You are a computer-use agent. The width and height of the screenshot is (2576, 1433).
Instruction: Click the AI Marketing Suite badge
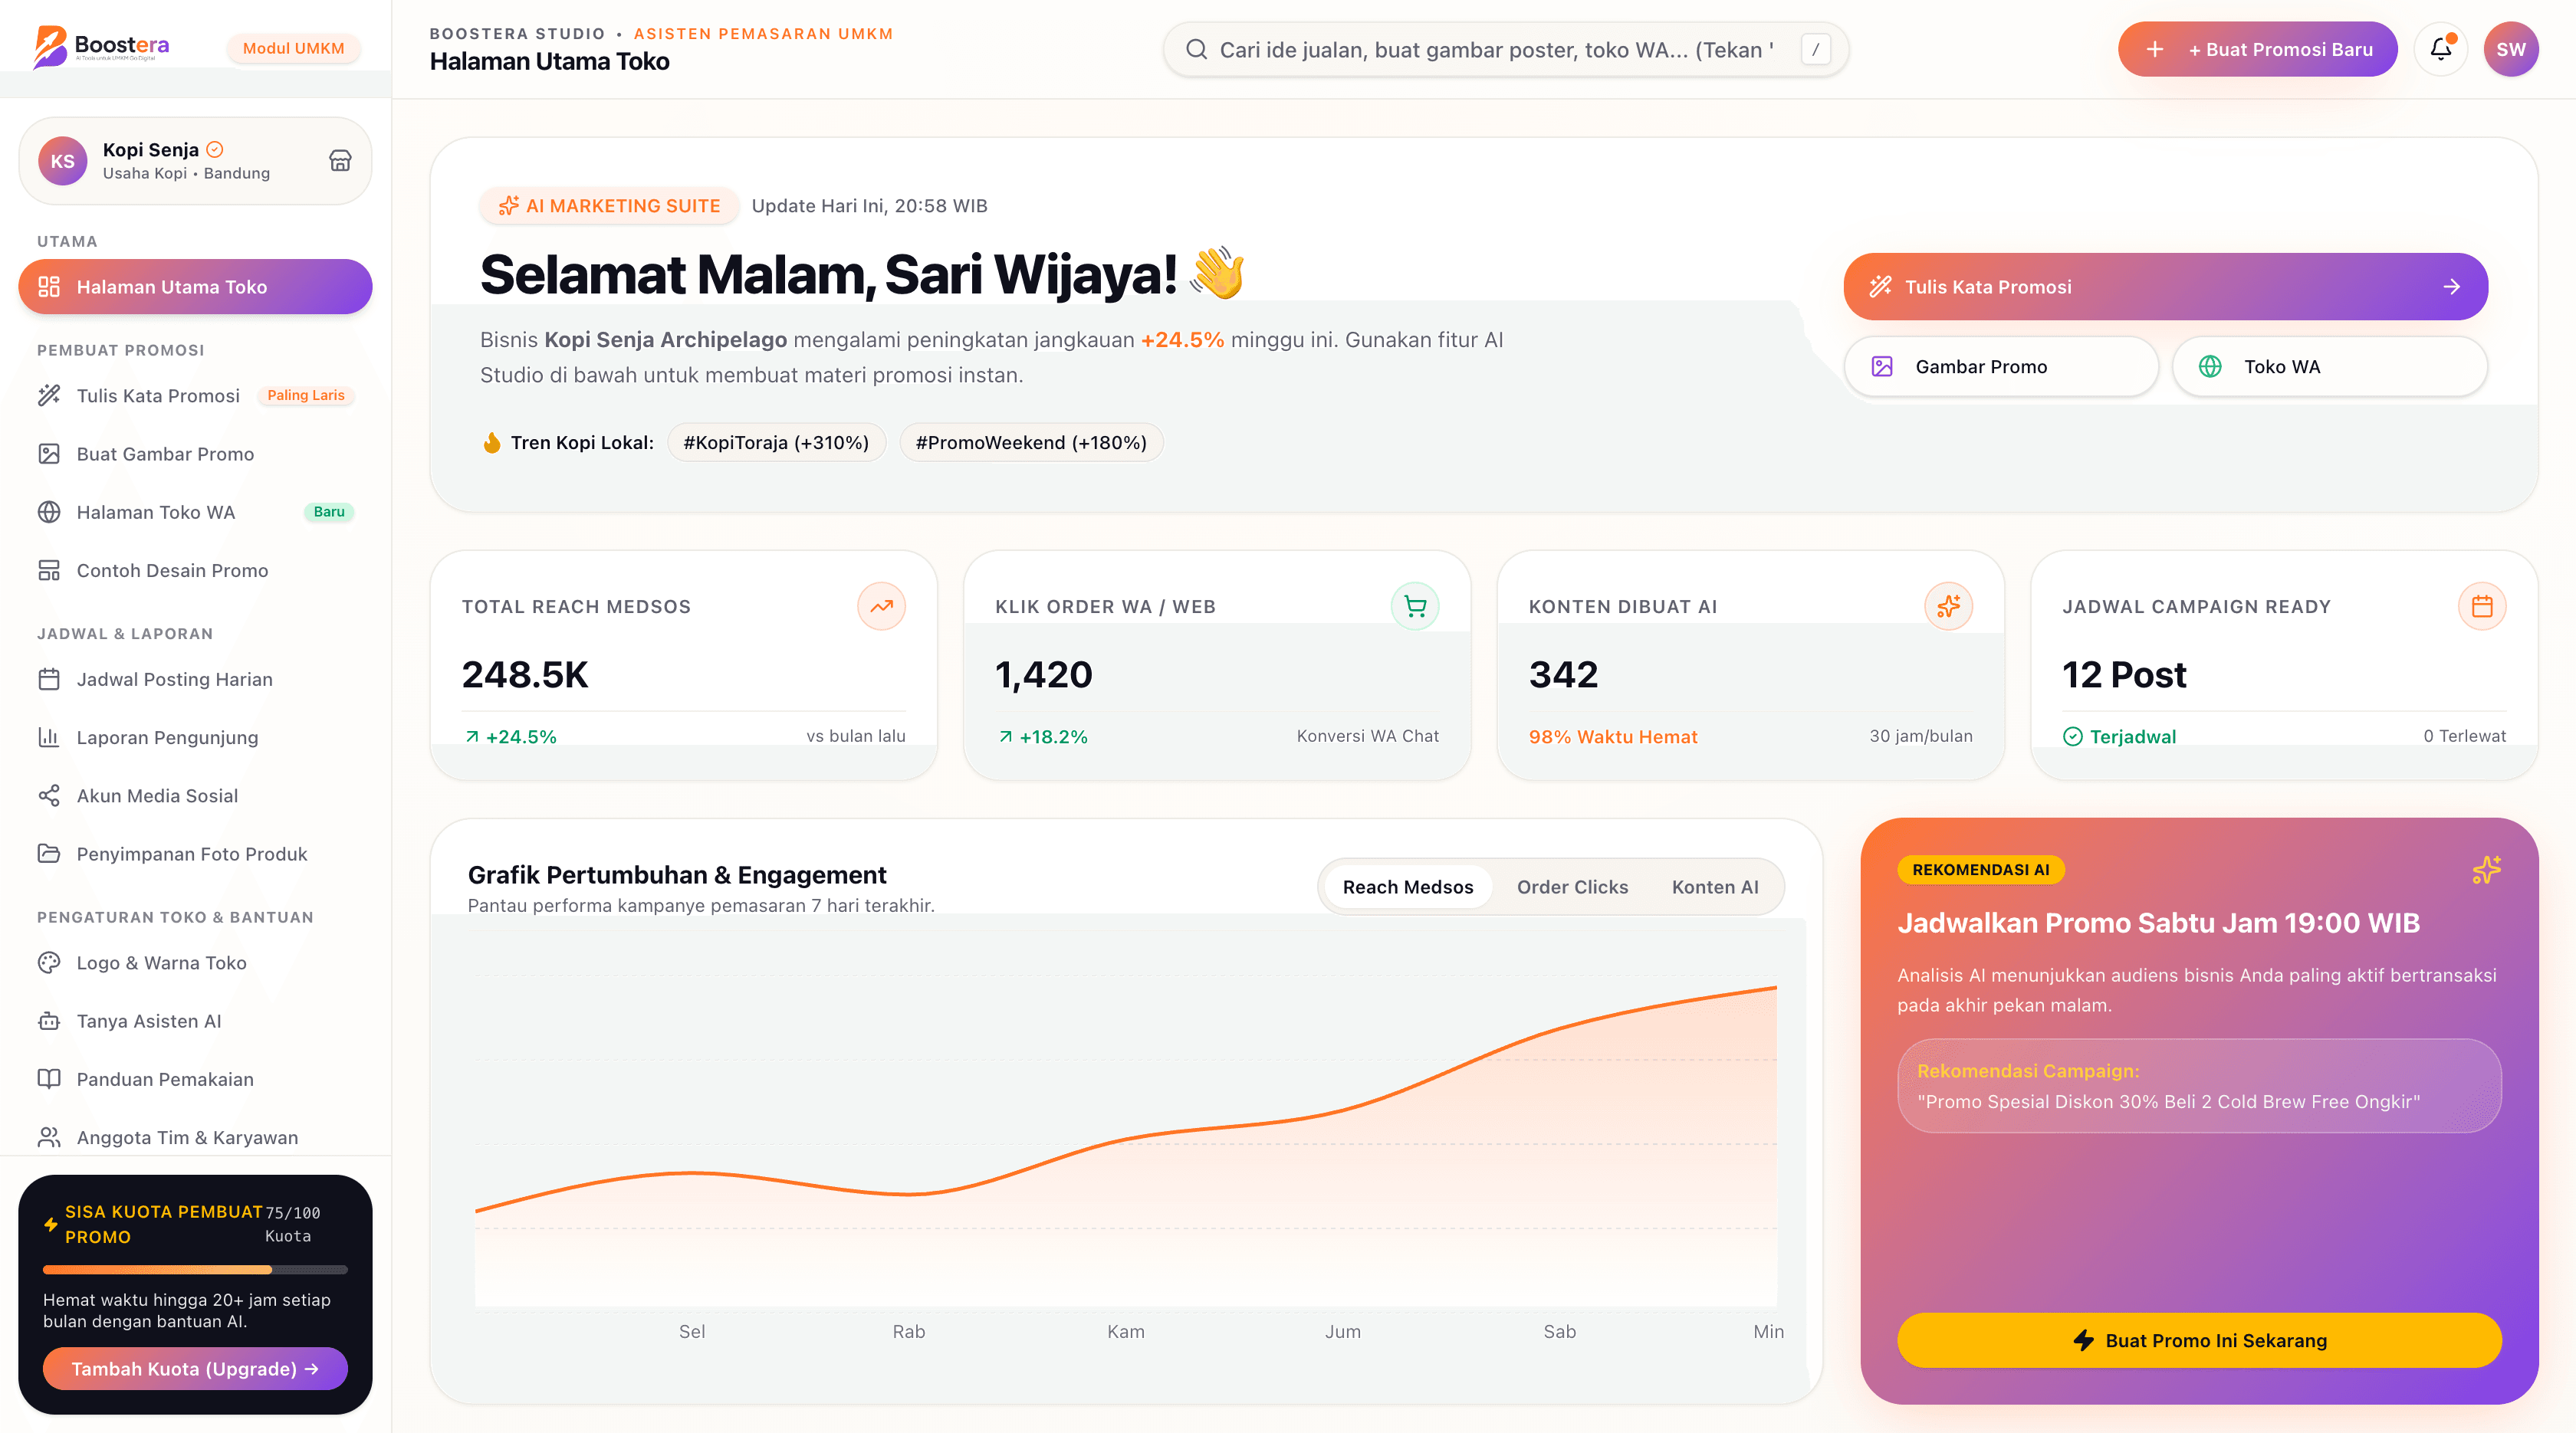click(x=609, y=206)
